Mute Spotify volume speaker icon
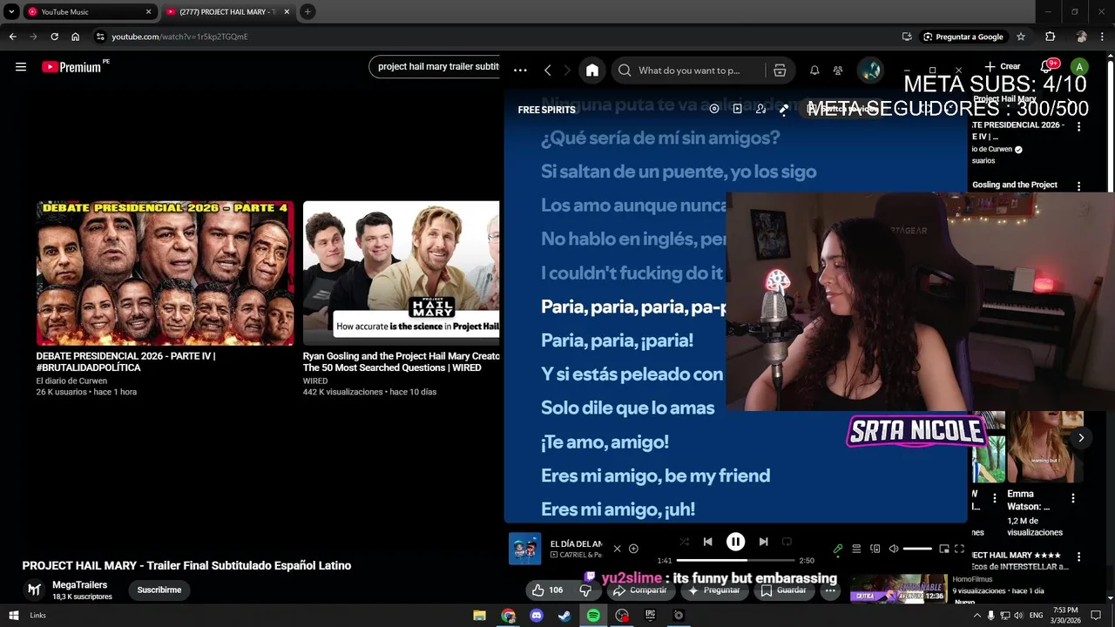1115x627 pixels. point(894,549)
